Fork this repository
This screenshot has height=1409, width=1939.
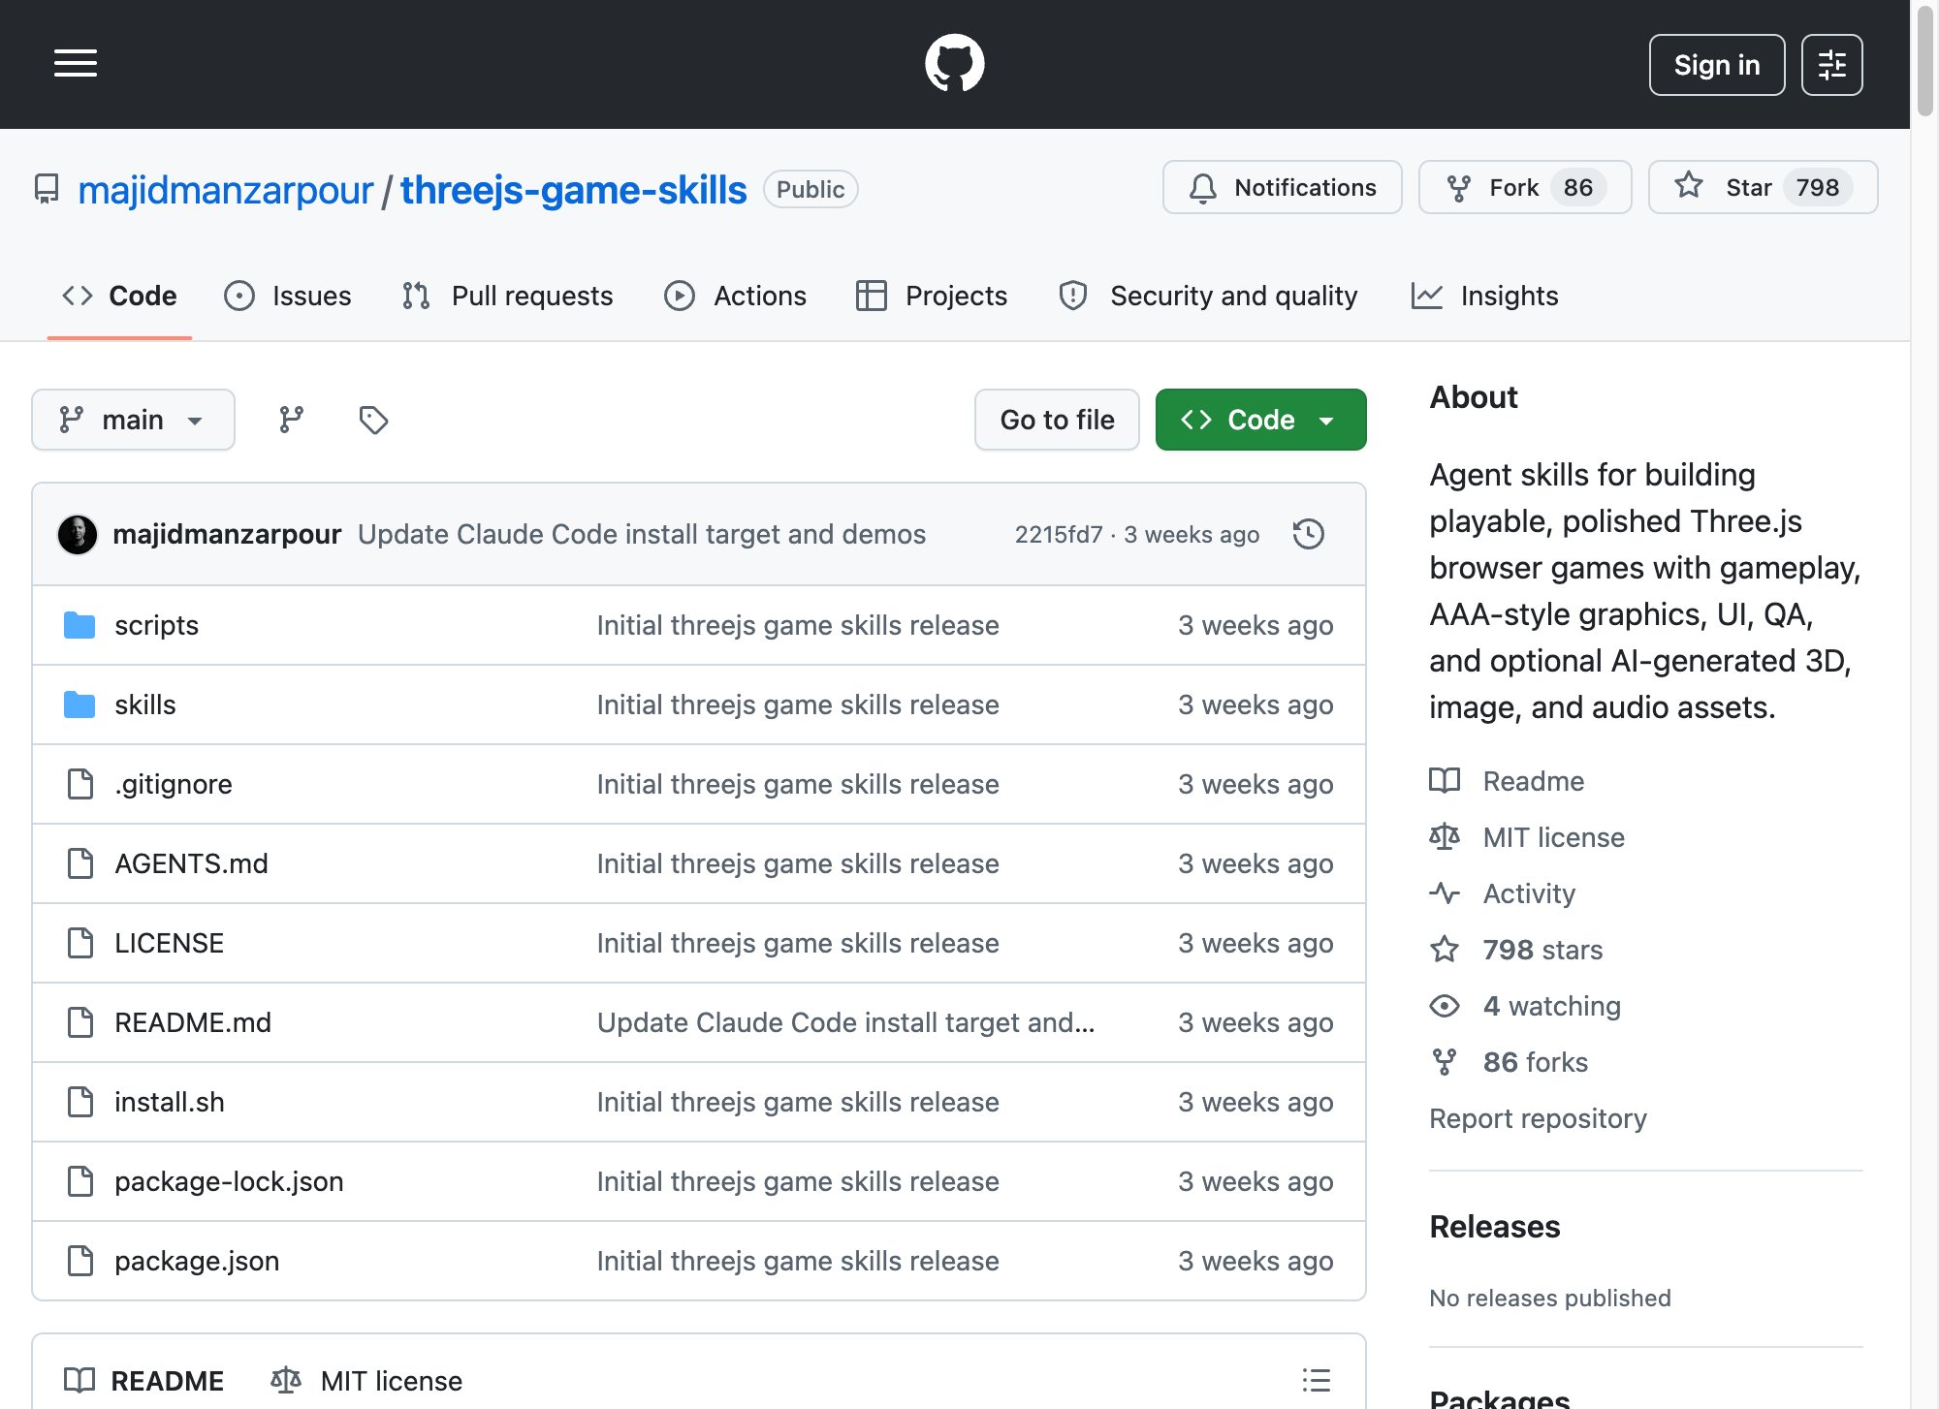pos(1525,187)
